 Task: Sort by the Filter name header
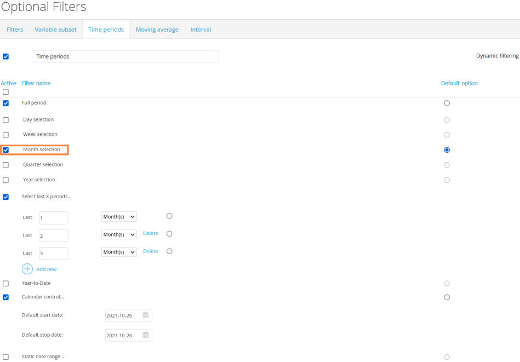pyautogui.click(x=36, y=83)
